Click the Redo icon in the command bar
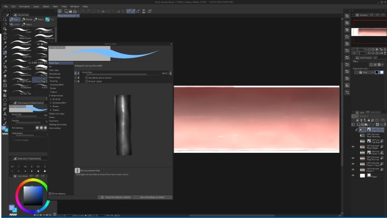This screenshot has width=387, height=218. pyautogui.click(x=88, y=11)
